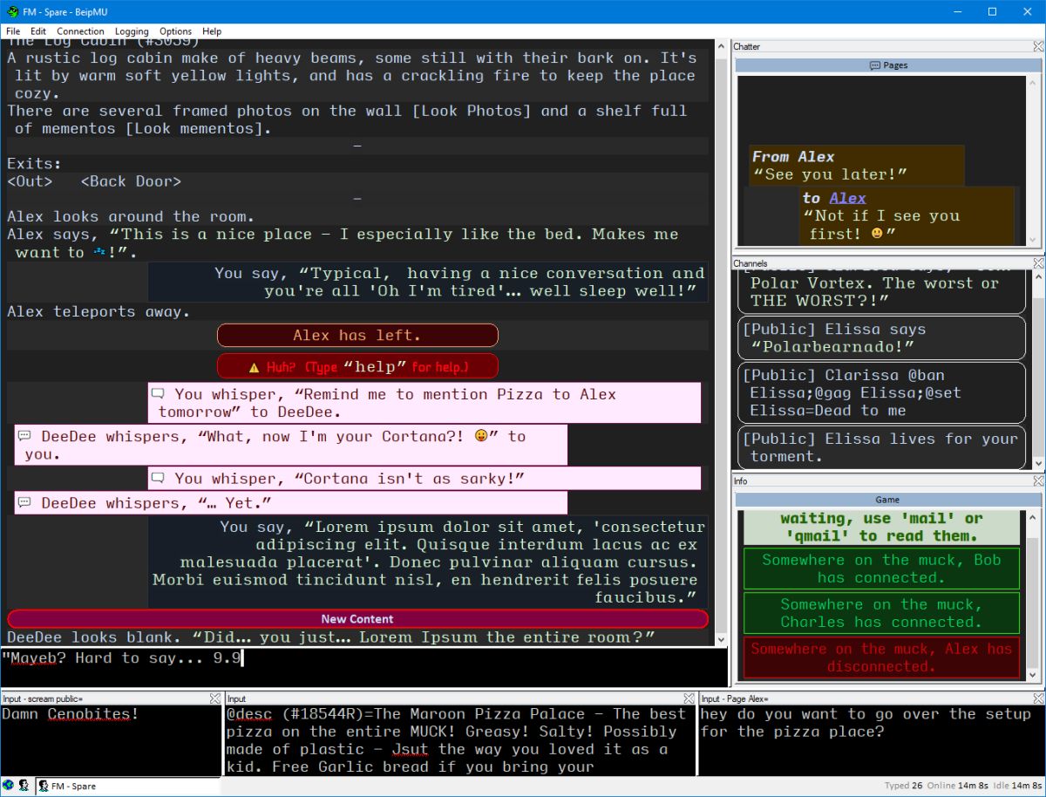Close the Page Alex input pane
This screenshot has width=1046, height=797.
(x=1037, y=698)
